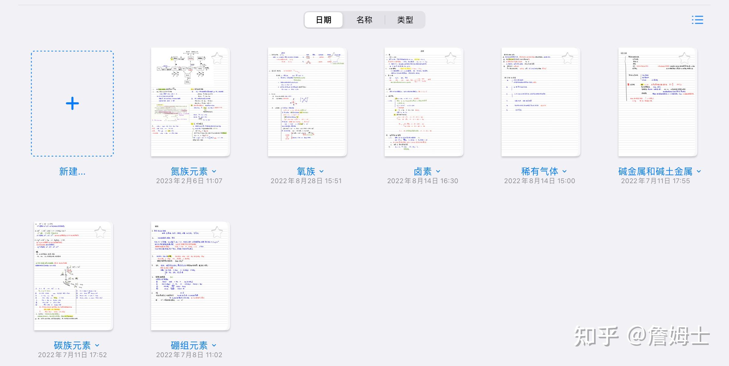Open dropdown arrow beside 氧族 title
Image resolution: width=729 pixels, height=366 pixels.
pos(321,172)
